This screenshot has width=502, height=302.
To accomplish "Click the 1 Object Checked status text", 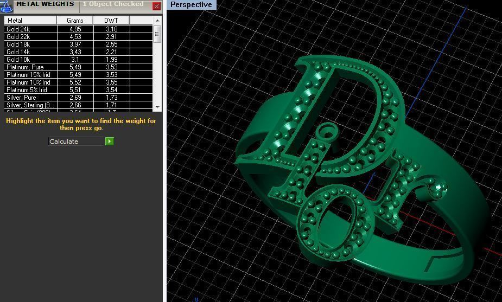I will [x=113, y=4].
